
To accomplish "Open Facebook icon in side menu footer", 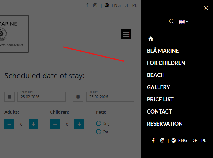I will pos(153,141).
